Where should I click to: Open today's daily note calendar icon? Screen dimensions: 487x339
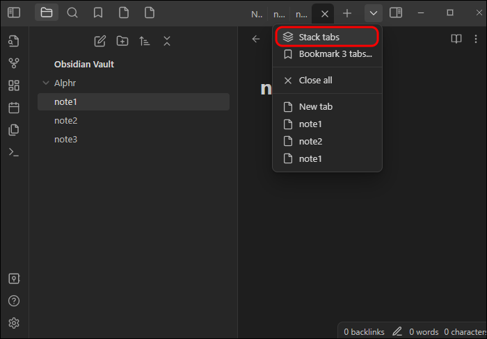coord(14,108)
